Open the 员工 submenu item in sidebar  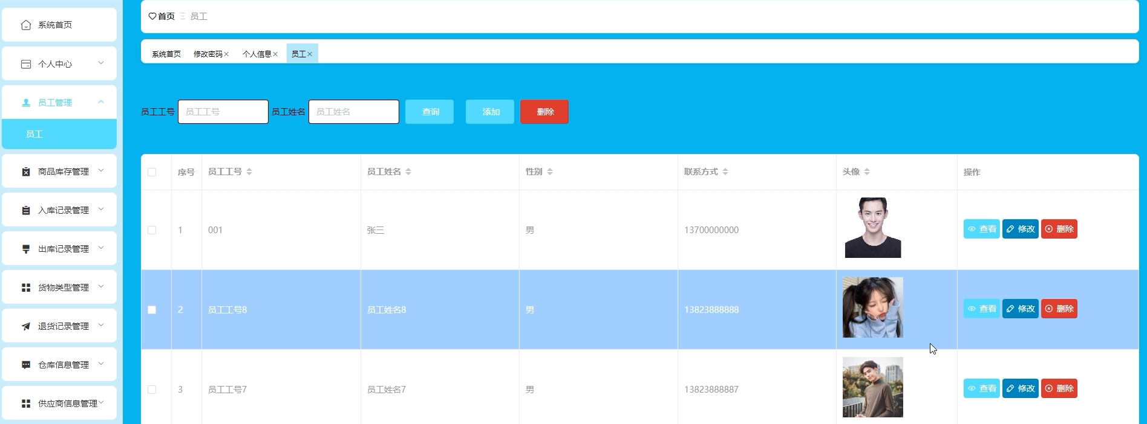coord(34,134)
